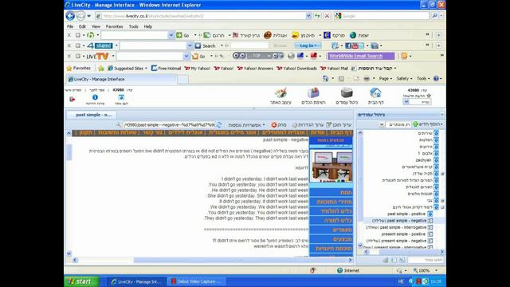The height and width of the screenshot is (287, 510).
Task: Click the IE Print icon in command bar
Action: 367,79
